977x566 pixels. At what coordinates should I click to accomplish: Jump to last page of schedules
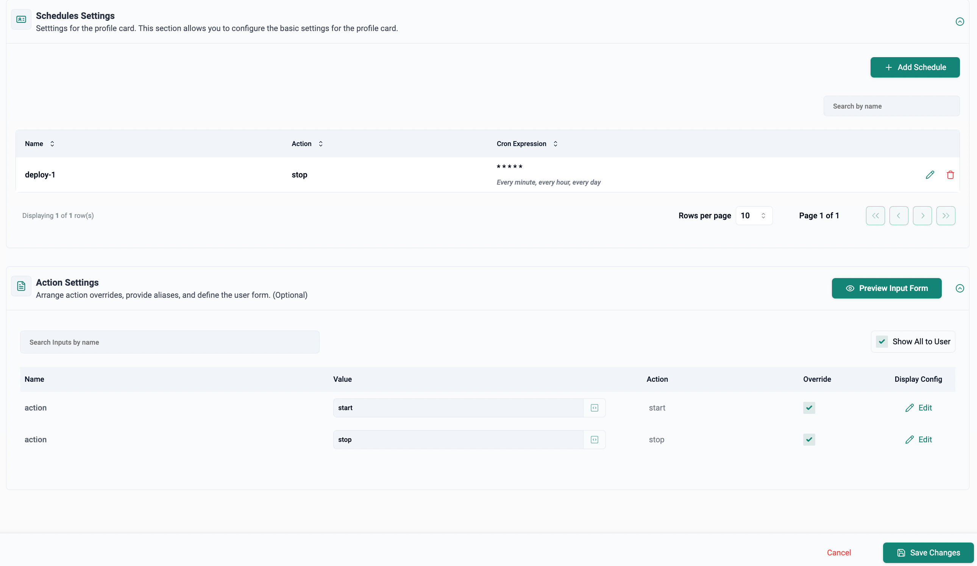click(x=945, y=215)
